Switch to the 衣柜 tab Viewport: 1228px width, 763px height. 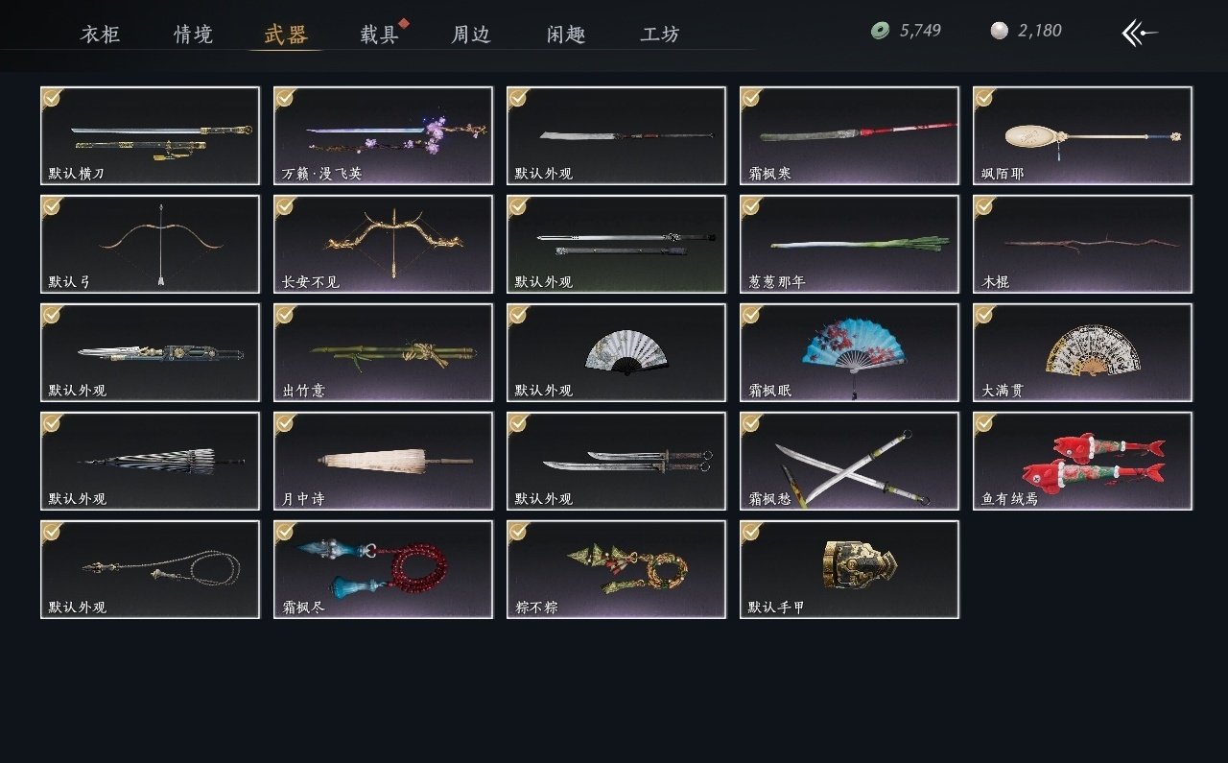pos(100,35)
